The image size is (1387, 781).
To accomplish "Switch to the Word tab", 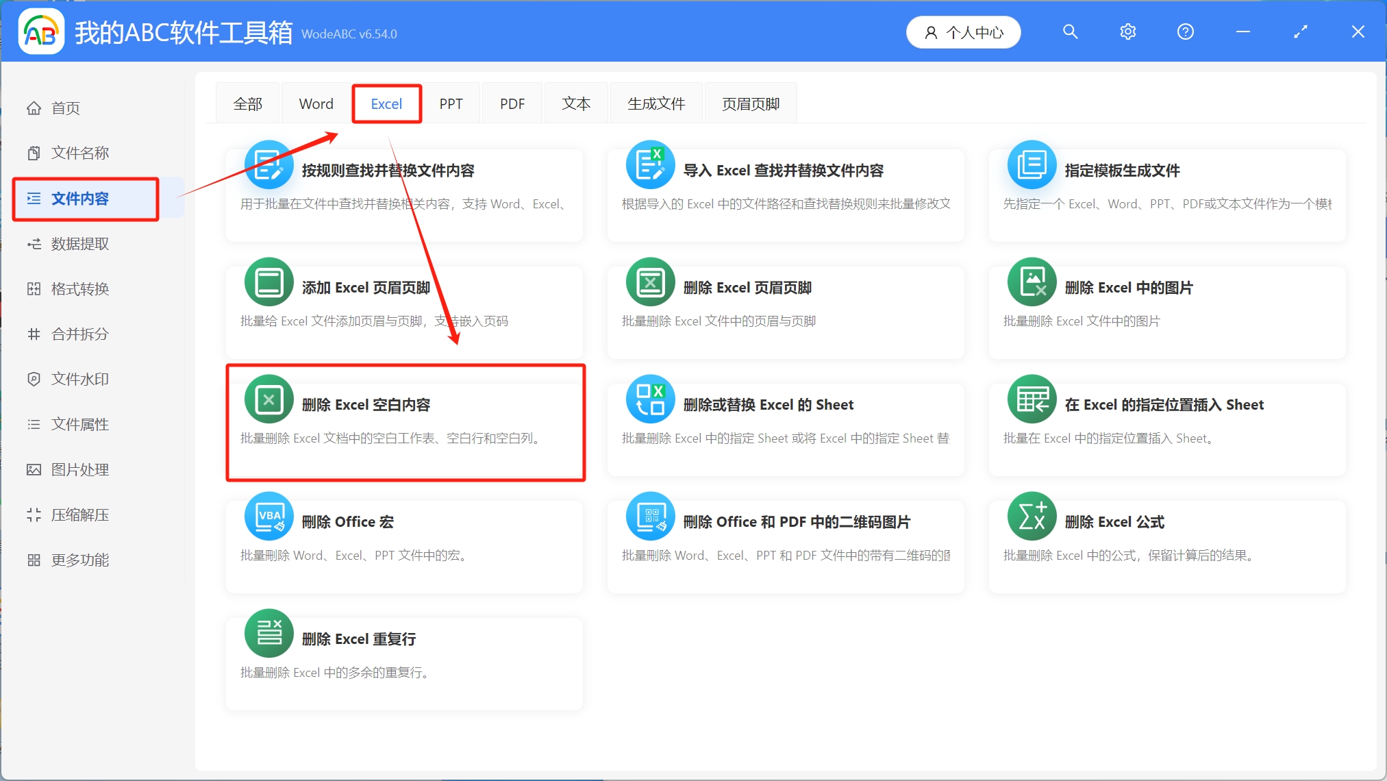I will (x=314, y=103).
